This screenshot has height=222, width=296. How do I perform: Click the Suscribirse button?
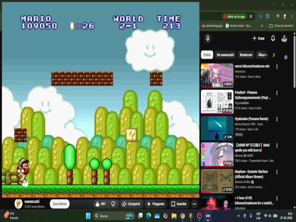pos(60,204)
